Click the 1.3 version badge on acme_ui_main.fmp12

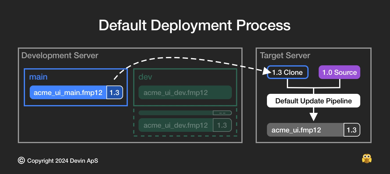114,93
